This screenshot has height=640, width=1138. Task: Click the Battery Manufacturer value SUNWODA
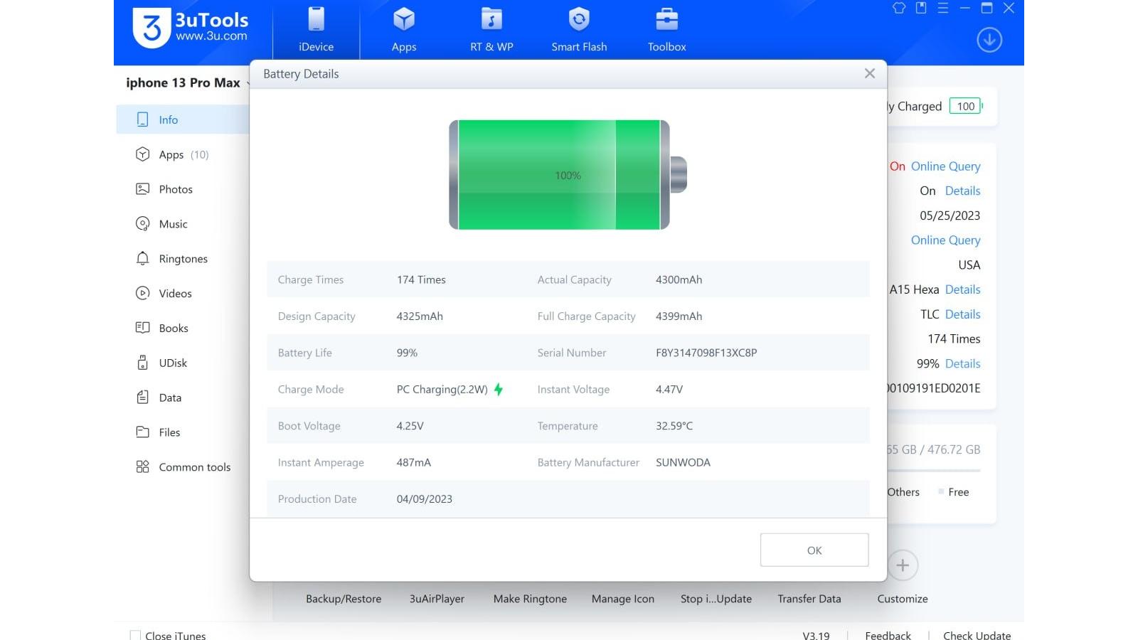(x=683, y=462)
